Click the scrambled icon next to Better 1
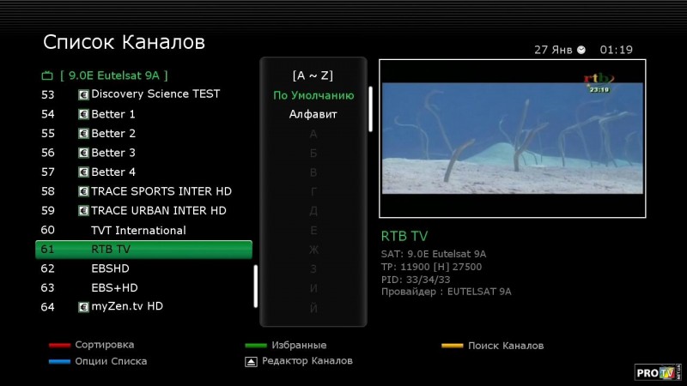Viewport: 687px width, 386px height. click(83, 114)
